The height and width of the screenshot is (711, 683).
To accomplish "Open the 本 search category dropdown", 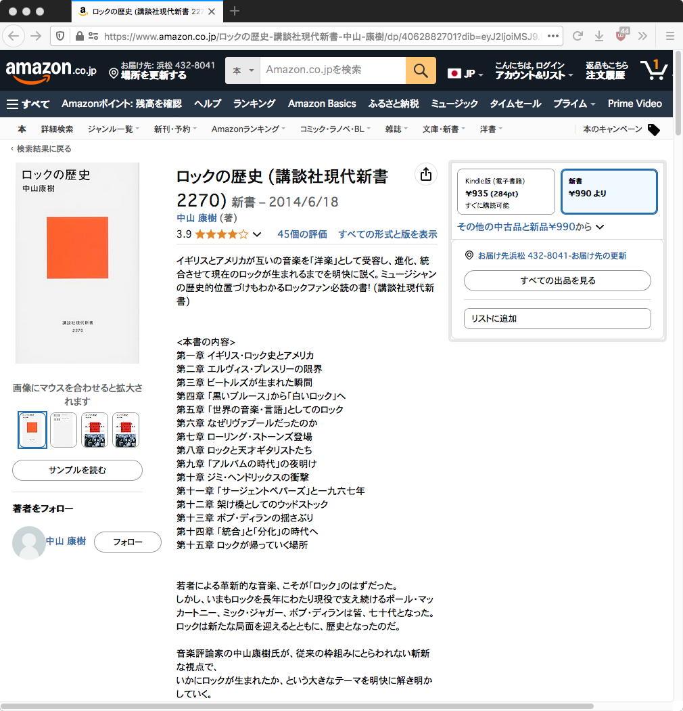I will point(243,70).
